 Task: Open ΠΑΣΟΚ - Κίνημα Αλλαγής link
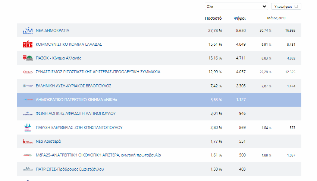59,58
